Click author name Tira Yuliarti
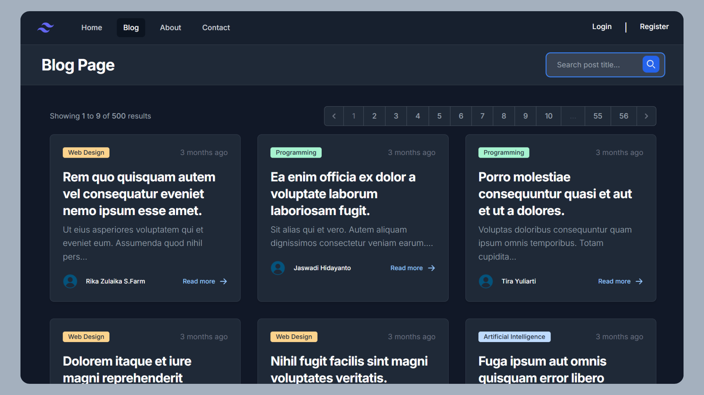This screenshot has width=704, height=395. (519, 281)
